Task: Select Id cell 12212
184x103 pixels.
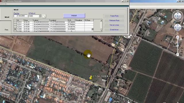Action: point(20,22)
